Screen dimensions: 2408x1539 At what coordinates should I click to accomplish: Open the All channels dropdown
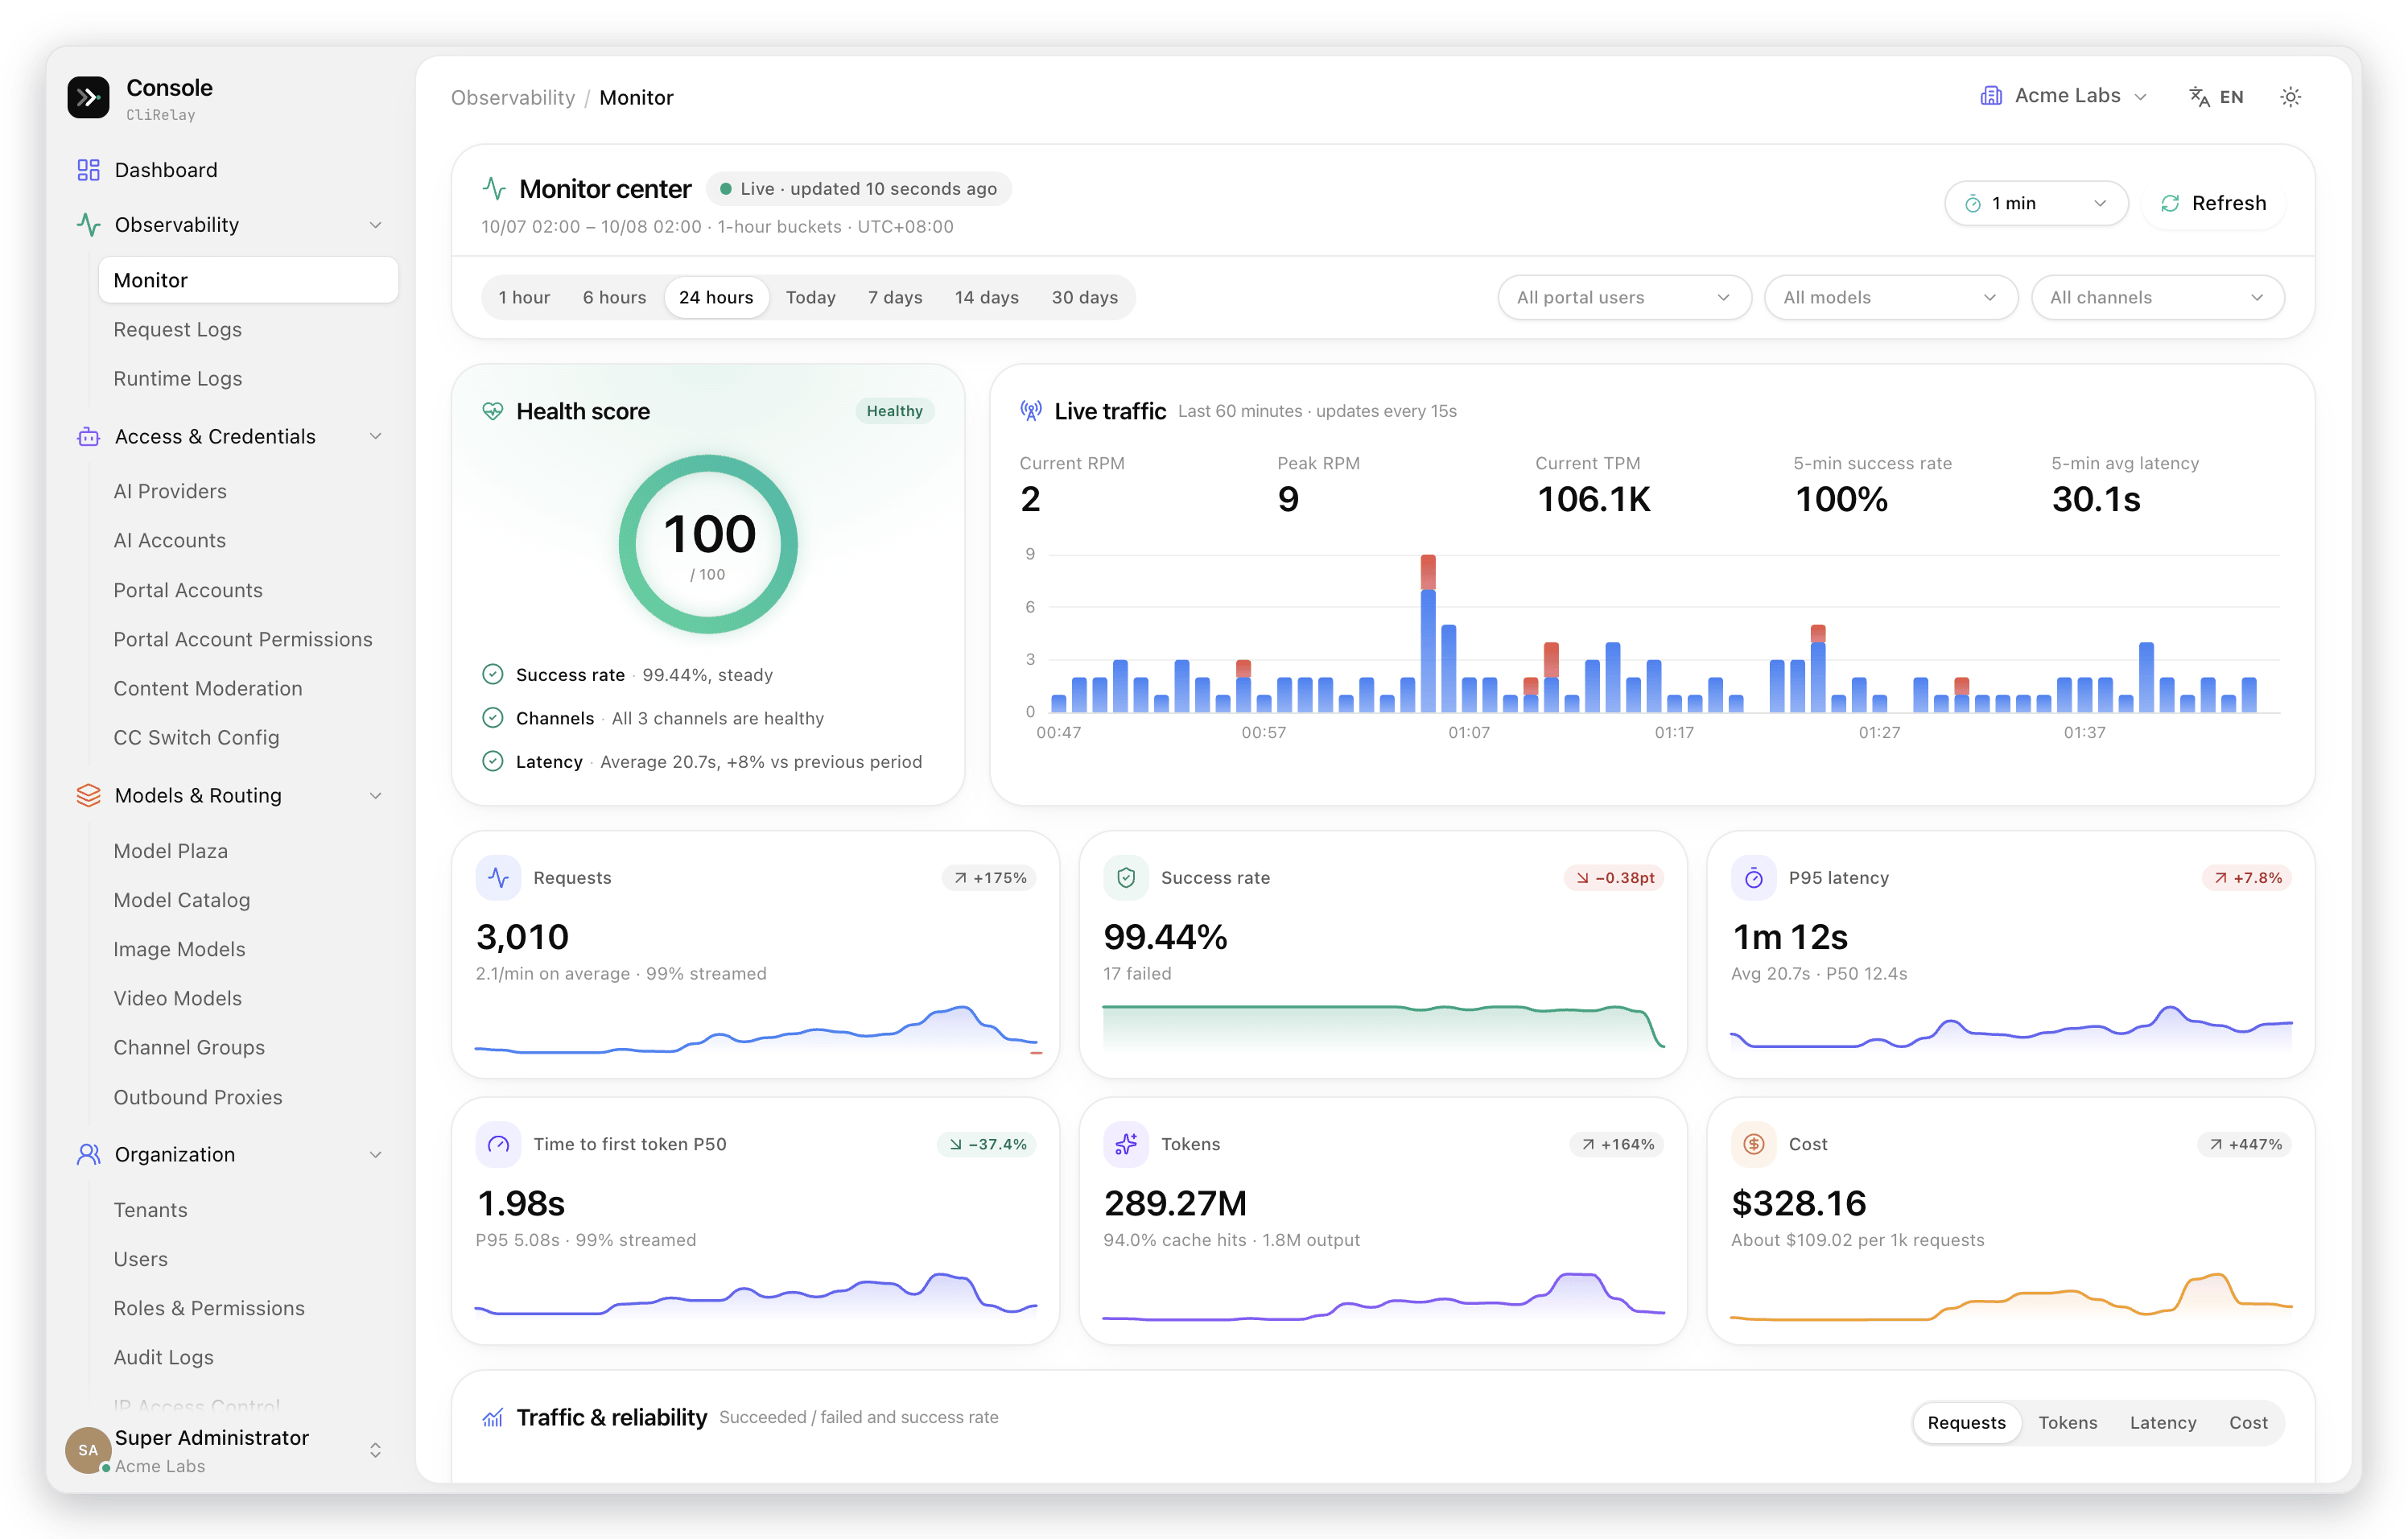click(x=2157, y=297)
